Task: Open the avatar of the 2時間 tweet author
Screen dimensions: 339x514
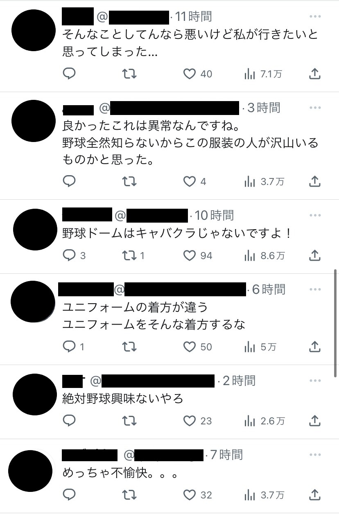Action: 34,395
